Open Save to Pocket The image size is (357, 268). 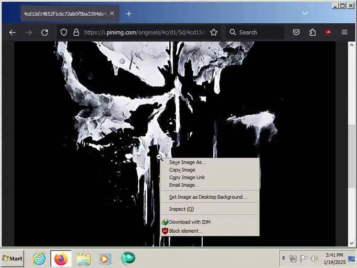[296, 32]
